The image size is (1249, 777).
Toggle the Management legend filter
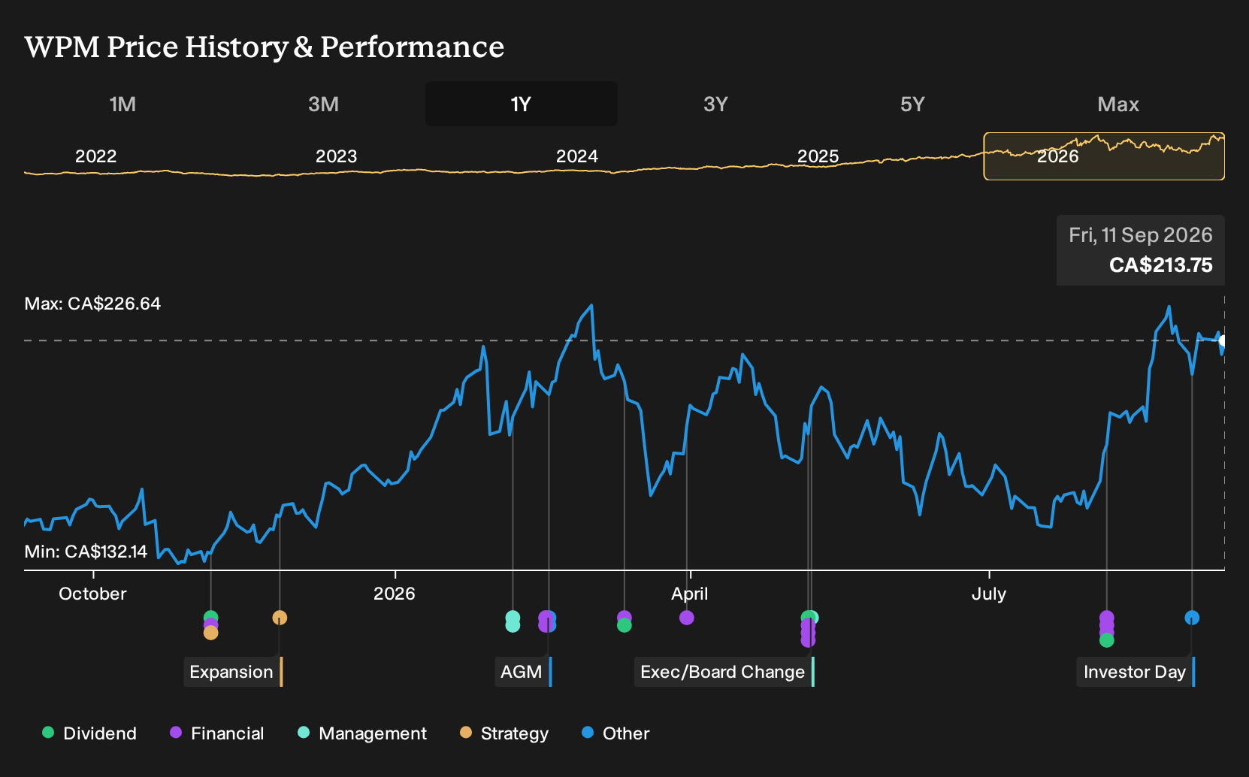(362, 733)
